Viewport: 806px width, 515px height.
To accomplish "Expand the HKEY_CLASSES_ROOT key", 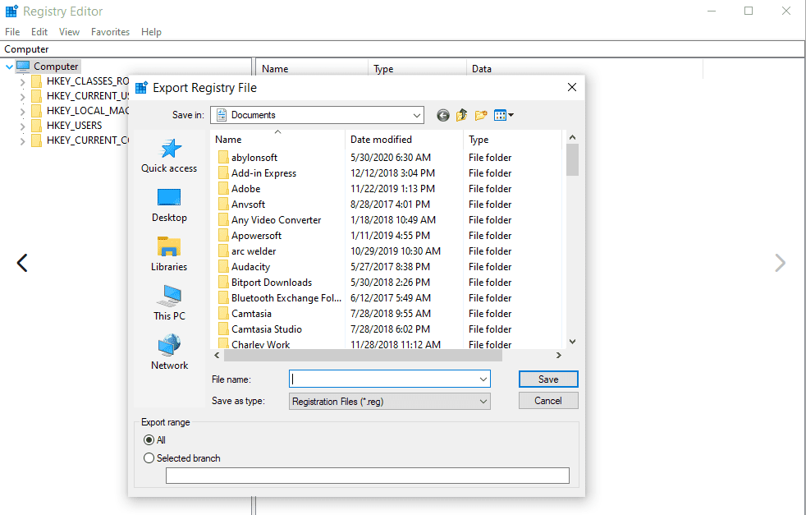I will pyautogui.click(x=22, y=82).
